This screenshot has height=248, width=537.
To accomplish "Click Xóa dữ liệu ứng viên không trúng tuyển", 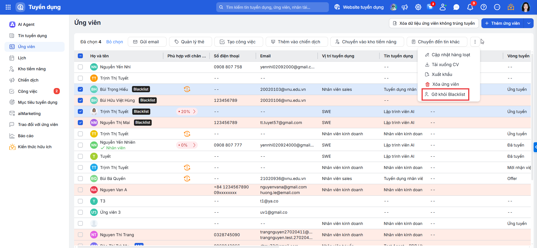I will tap(434, 23).
